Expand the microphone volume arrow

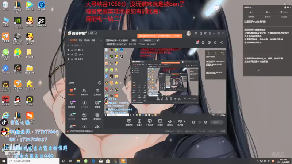pos(174,122)
